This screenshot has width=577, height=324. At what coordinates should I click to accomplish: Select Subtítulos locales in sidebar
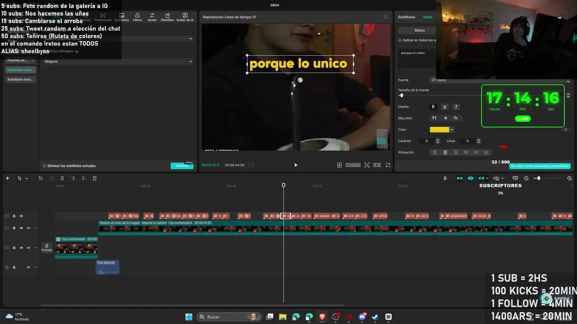tap(20, 79)
